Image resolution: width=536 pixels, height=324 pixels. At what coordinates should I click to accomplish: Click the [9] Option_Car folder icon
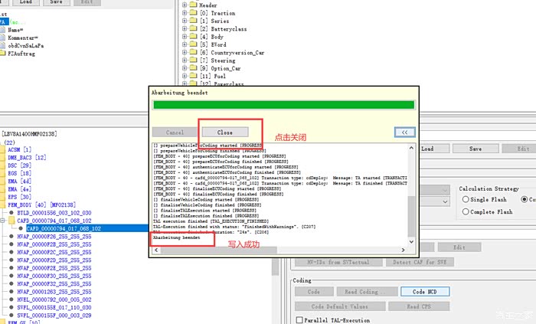click(x=194, y=68)
